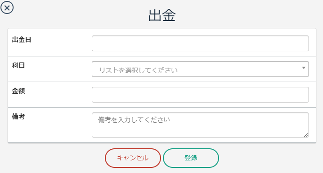Viewport: 323px width, 173px height.
Task: Open the 科目 dropdown list
Action: pos(200,69)
